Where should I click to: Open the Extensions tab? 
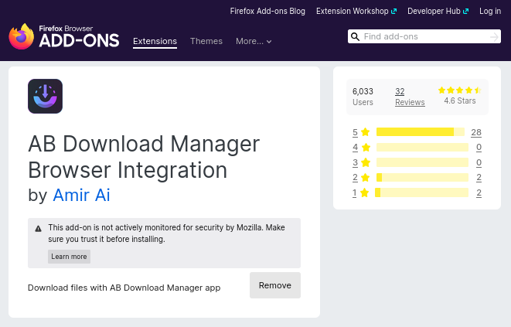click(155, 42)
